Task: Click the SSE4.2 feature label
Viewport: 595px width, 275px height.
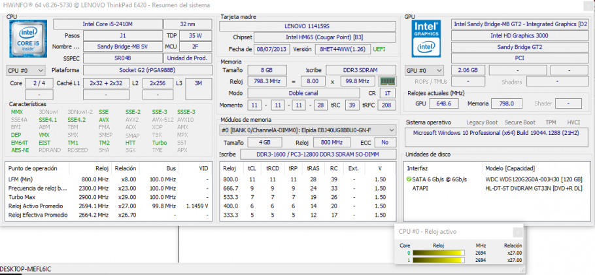Action: click(x=77, y=120)
